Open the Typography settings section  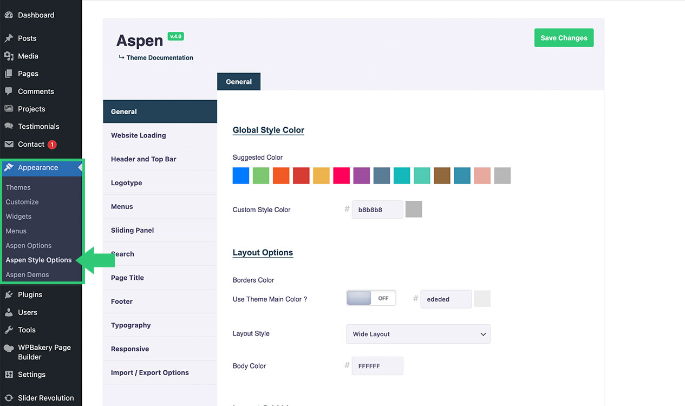click(x=131, y=325)
